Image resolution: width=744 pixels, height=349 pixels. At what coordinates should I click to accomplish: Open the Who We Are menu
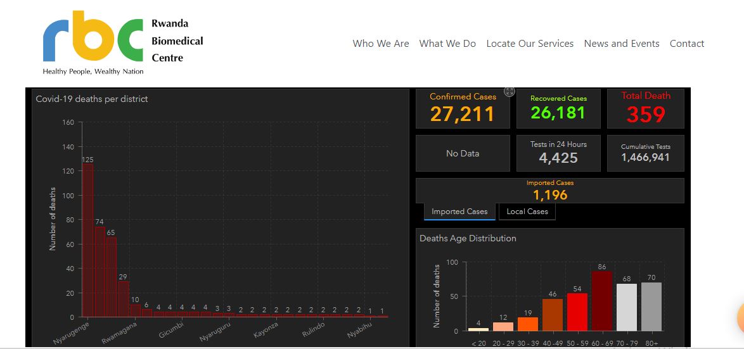(380, 44)
